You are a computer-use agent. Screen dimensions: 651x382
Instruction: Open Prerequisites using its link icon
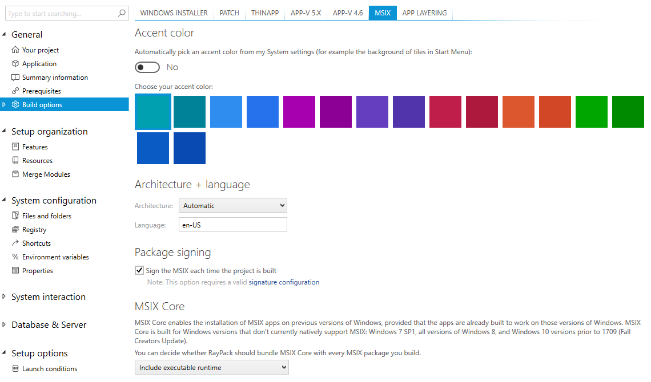click(x=14, y=91)
